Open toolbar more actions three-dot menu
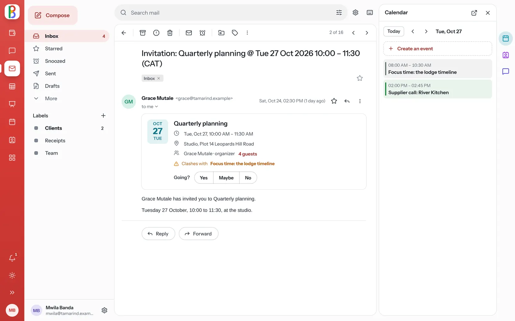Screen dimensions: 515x321 click(247, 33)
